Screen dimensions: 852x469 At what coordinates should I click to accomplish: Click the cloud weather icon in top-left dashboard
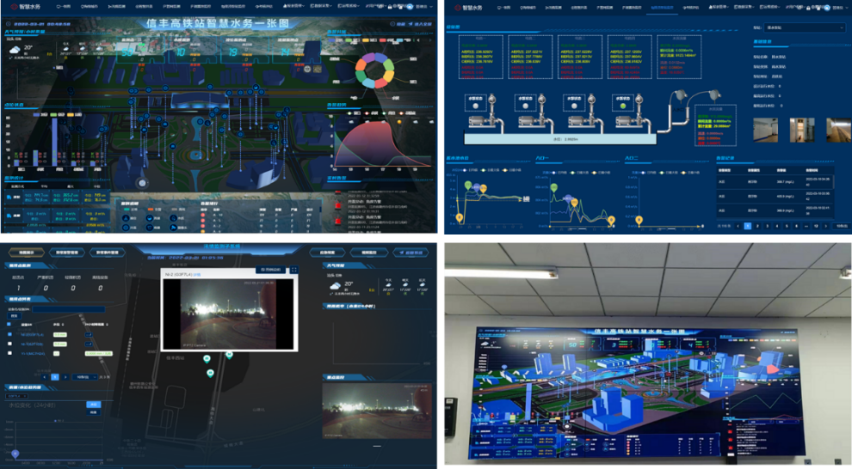click(15, 50)
